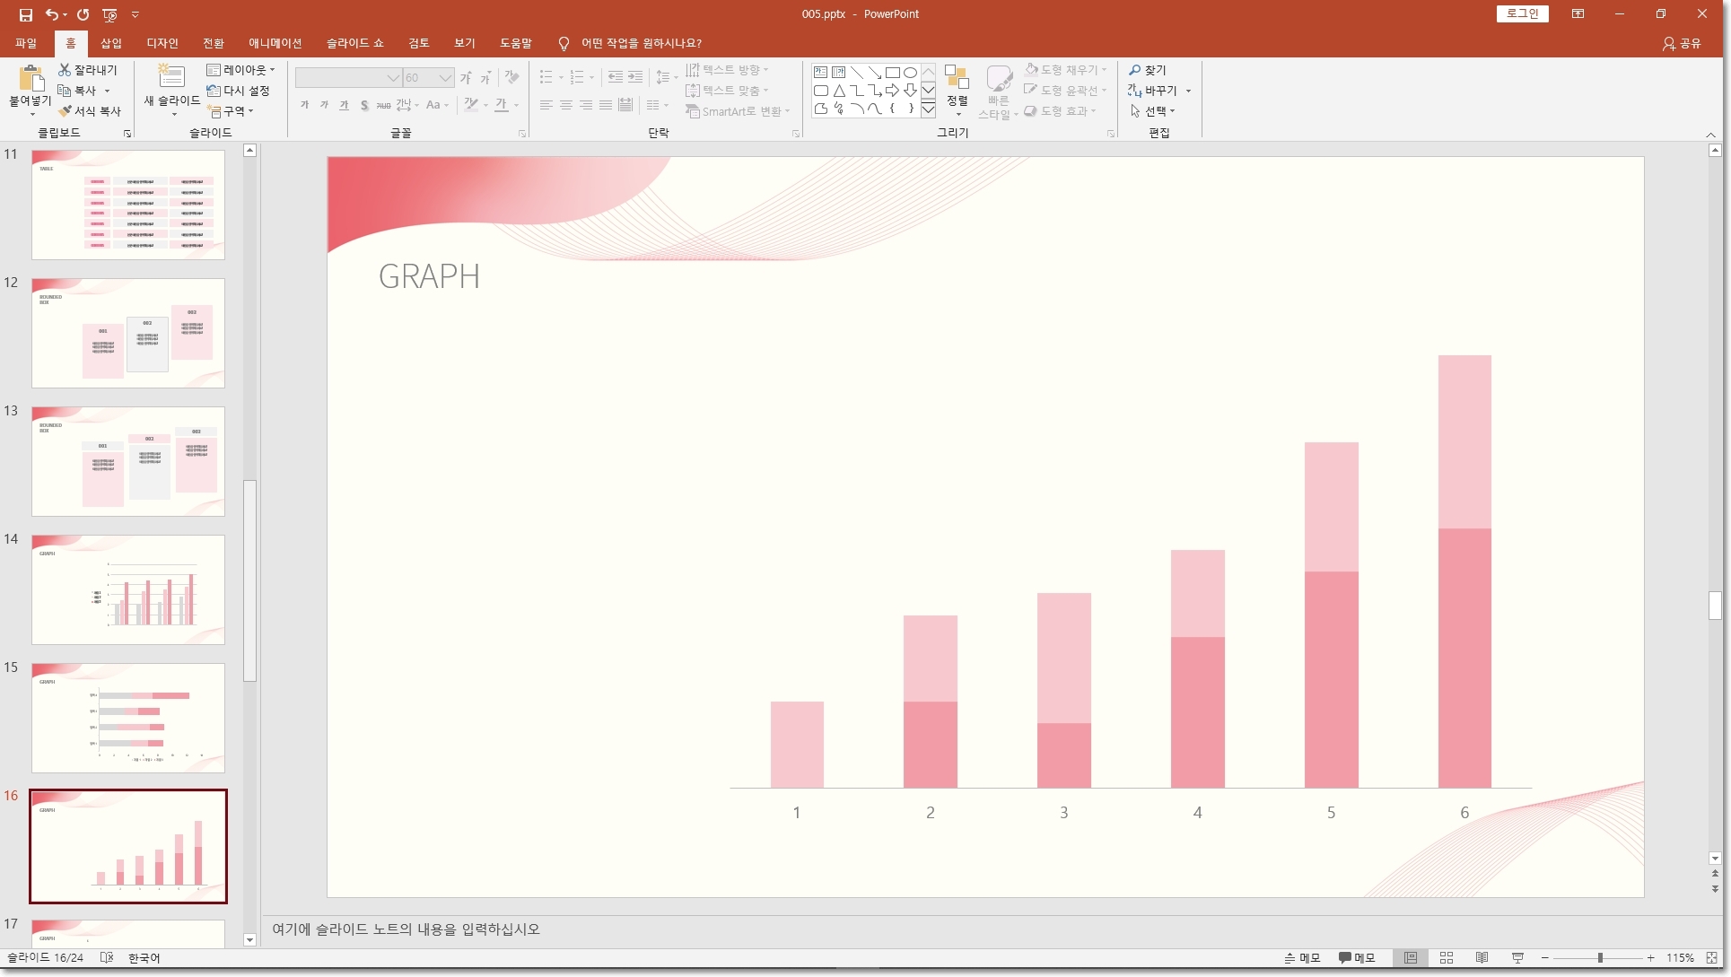This screenshot has height=977, width=1731.
Task: Customize quick access toolbar dropdown arrow
Action: click(x=136, y=14)
